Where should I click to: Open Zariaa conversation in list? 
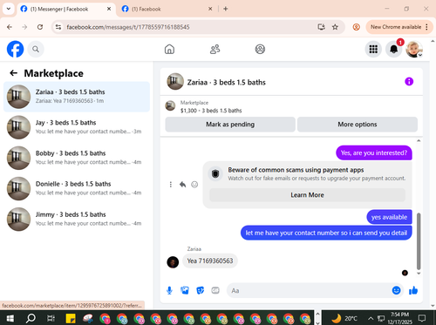click(77, 97)
